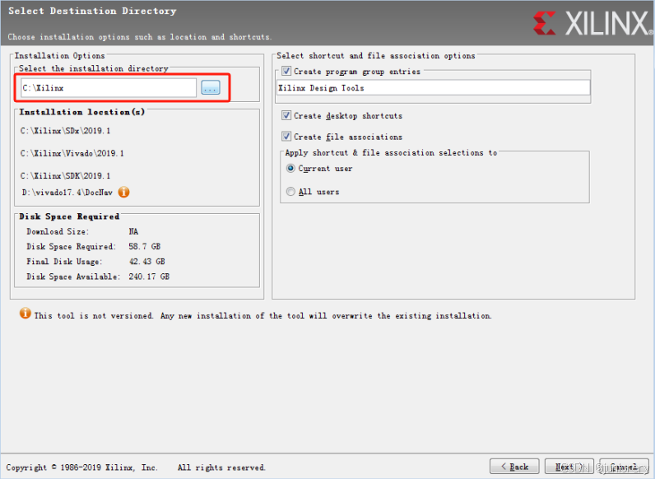Viewport: 655px width, 479px height.
Task: Click the Select Destination Directory heading
Action: pos(92,11)
